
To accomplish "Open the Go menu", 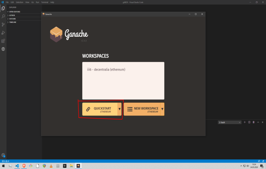I will click(x=33, y=2).
